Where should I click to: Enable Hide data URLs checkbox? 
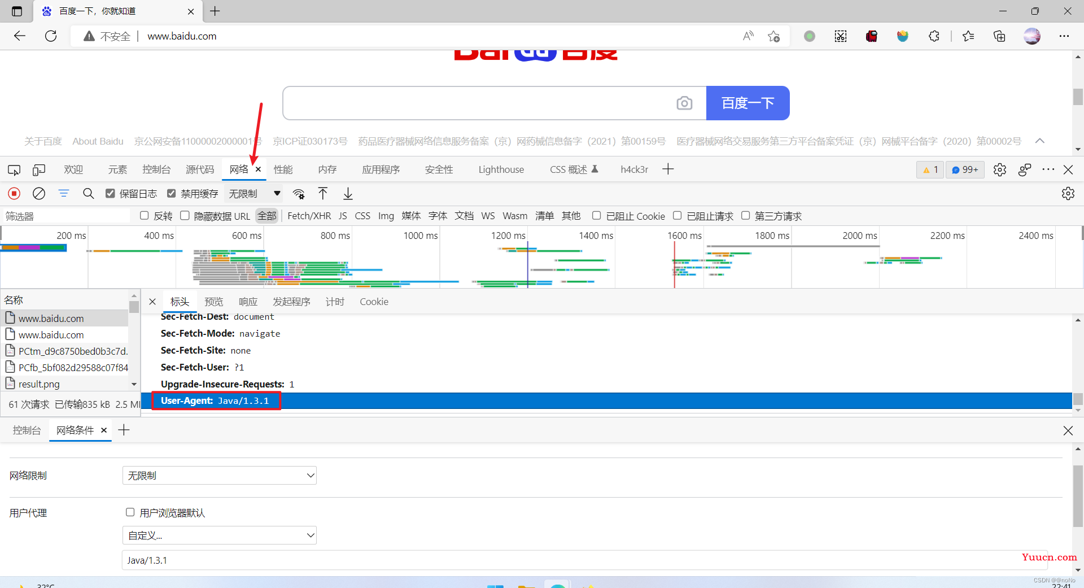point(185,215)
